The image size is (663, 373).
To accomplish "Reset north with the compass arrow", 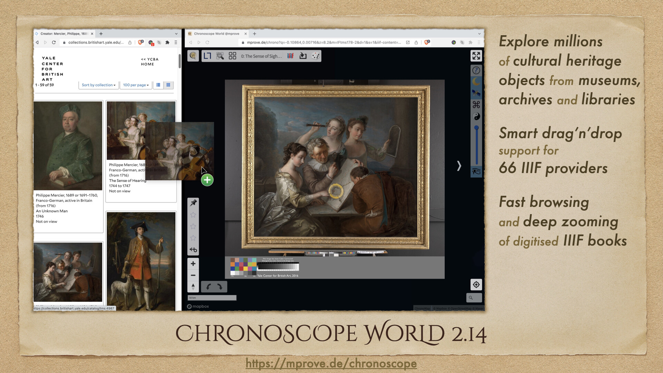I will (x=193, y=287).
